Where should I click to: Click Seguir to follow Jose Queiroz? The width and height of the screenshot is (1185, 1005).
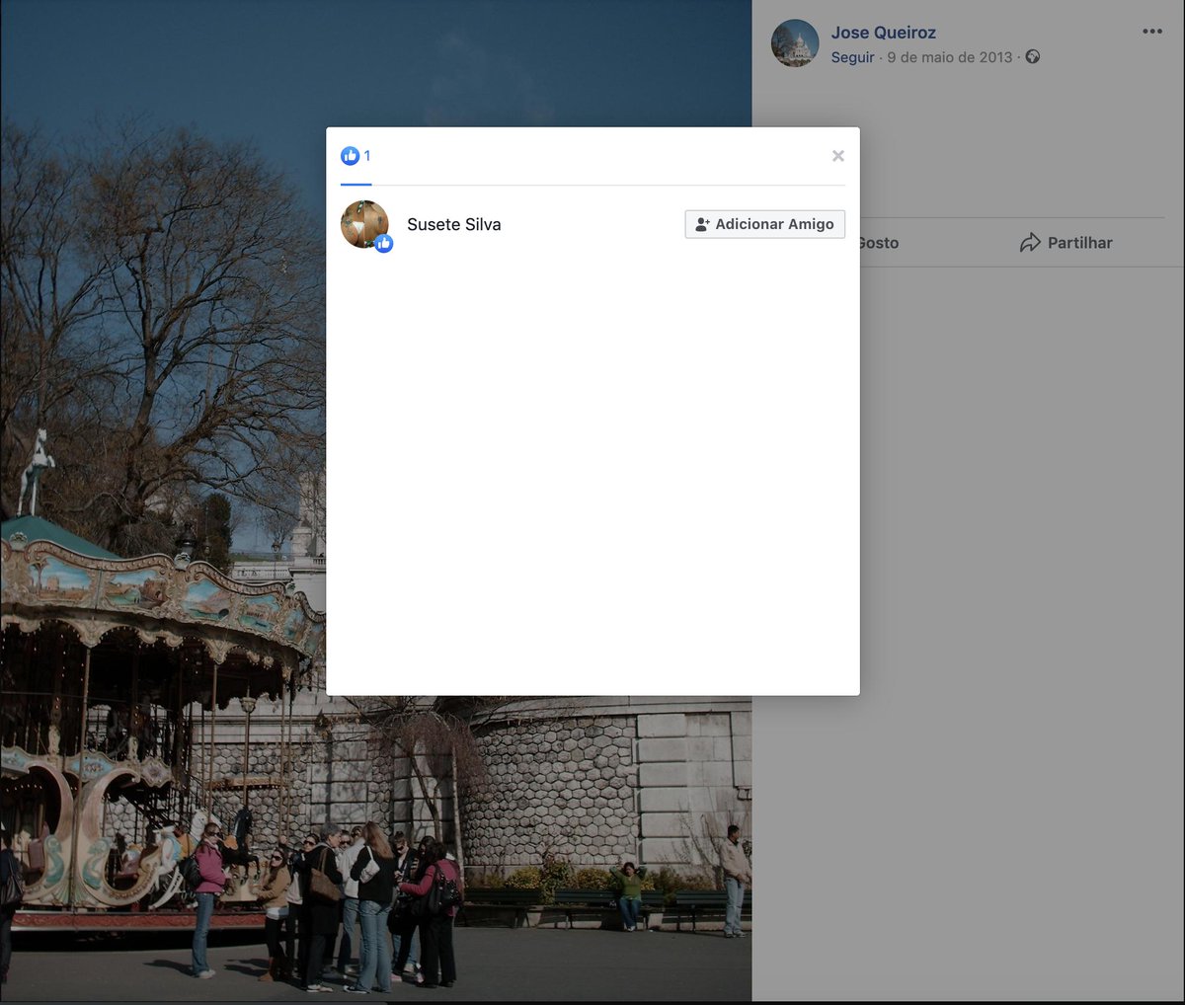tap(853, 57)
